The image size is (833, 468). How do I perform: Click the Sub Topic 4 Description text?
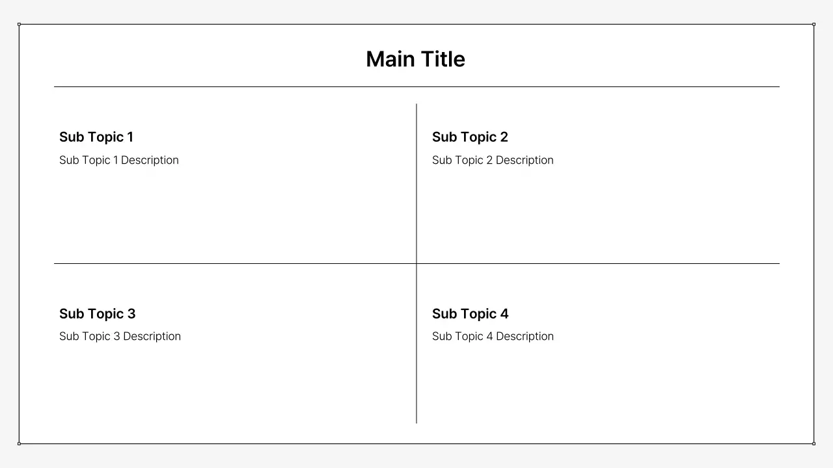pyautogui.click(x=493, y=336)
